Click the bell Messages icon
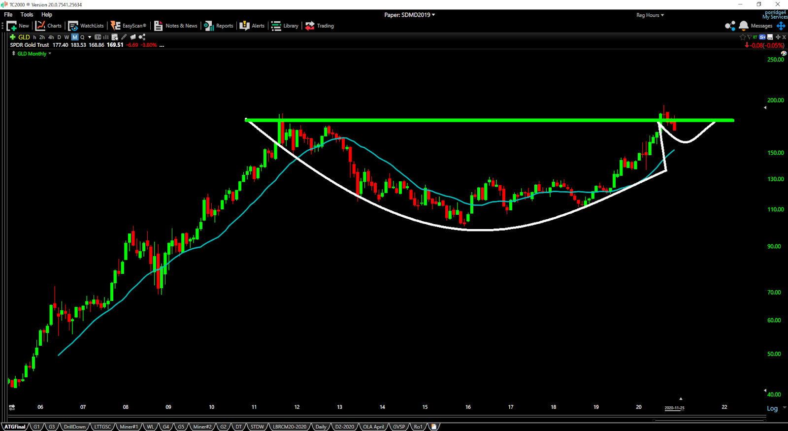 [744, 26]
